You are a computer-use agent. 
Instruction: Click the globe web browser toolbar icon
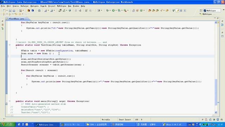70,10
